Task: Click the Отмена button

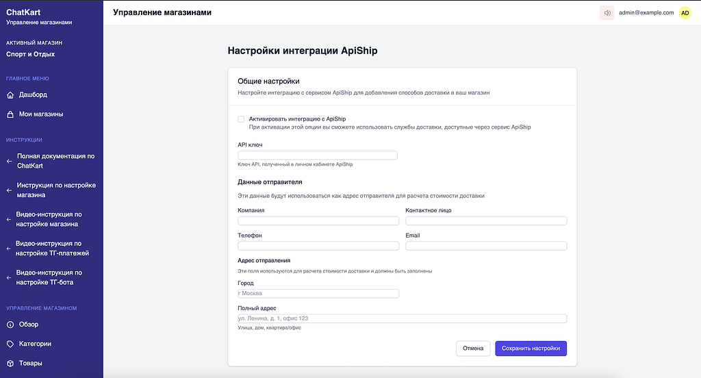Action: tap(473, 349)
